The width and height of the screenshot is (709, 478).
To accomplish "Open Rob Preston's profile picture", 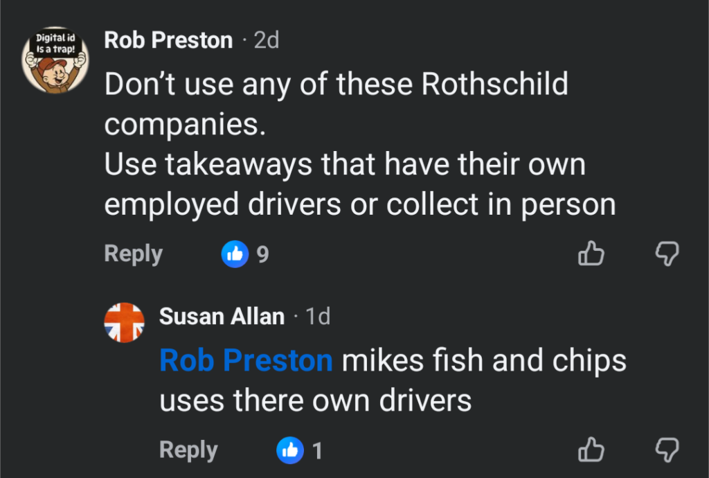I will 55,60.
